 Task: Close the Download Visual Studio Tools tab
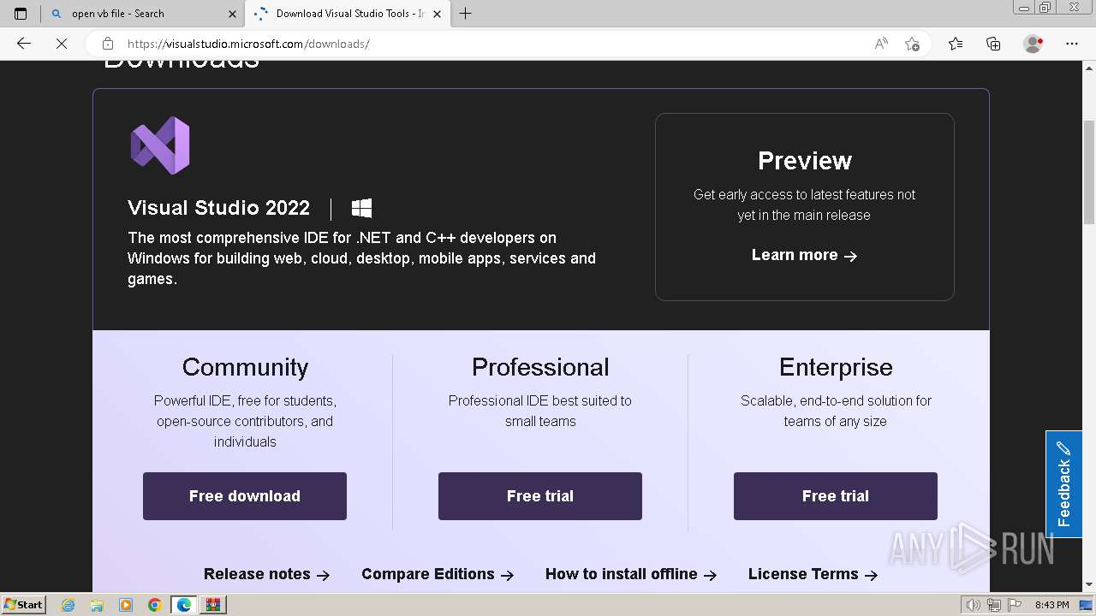[437, 14]
